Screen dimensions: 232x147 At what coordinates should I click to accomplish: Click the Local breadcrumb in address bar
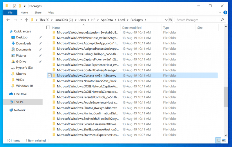[122, 20]
